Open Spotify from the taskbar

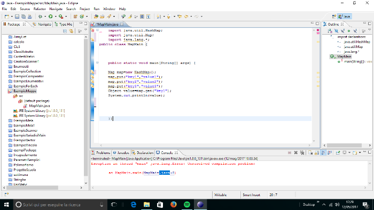tap(187, 205)
